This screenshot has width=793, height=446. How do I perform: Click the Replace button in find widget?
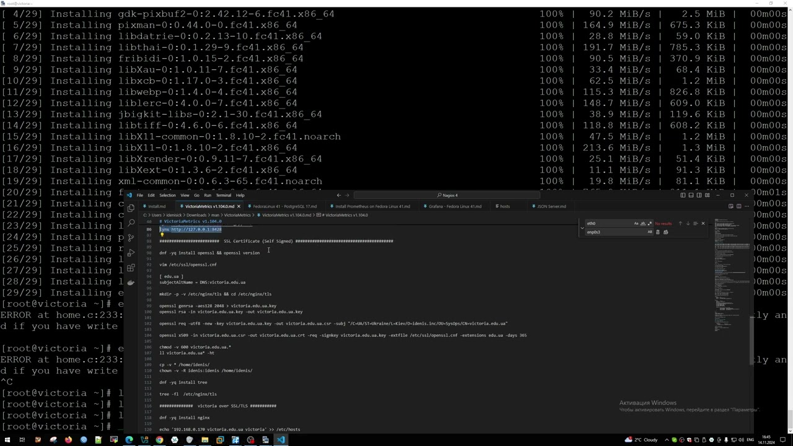pos(657,232)
